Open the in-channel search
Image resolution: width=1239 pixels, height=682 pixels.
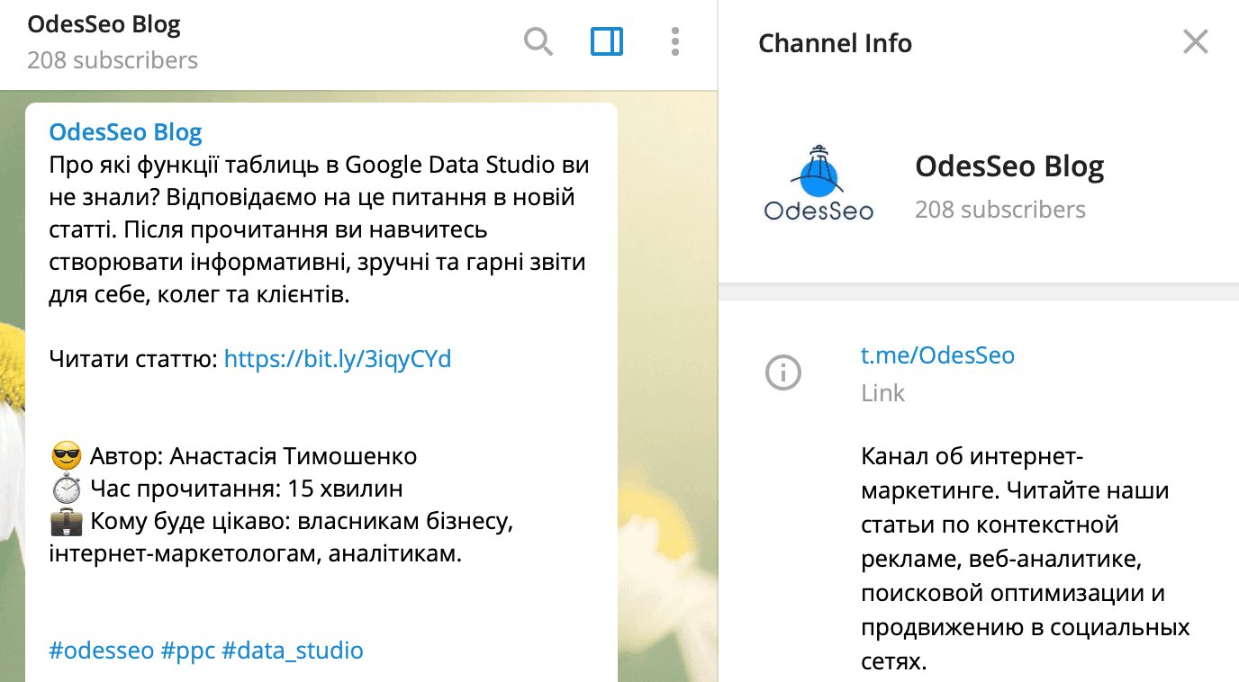click(x=538, y=41)
